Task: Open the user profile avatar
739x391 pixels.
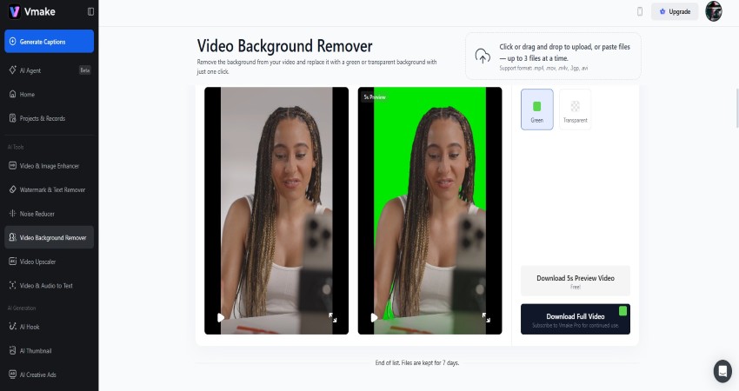Action: click(713, 11)
